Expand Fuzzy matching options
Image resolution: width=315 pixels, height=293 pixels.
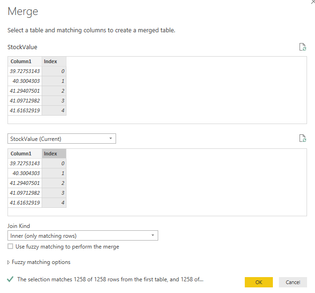click(39, 262)
